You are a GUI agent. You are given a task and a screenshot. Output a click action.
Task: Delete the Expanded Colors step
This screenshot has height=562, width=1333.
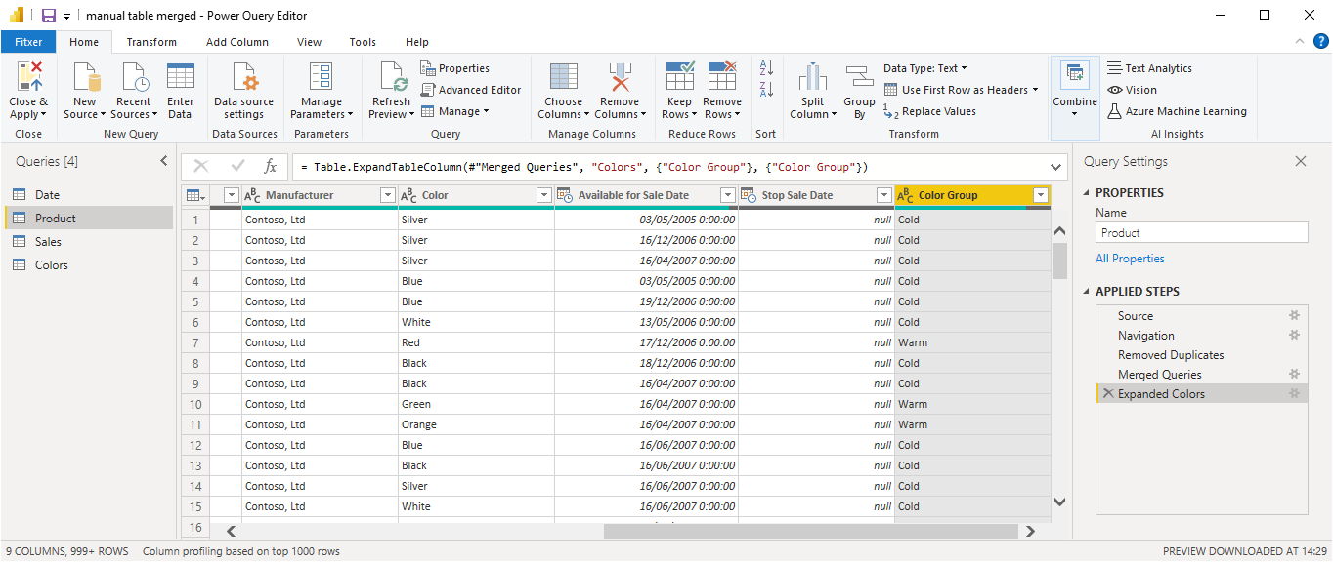pos(1107,394)
